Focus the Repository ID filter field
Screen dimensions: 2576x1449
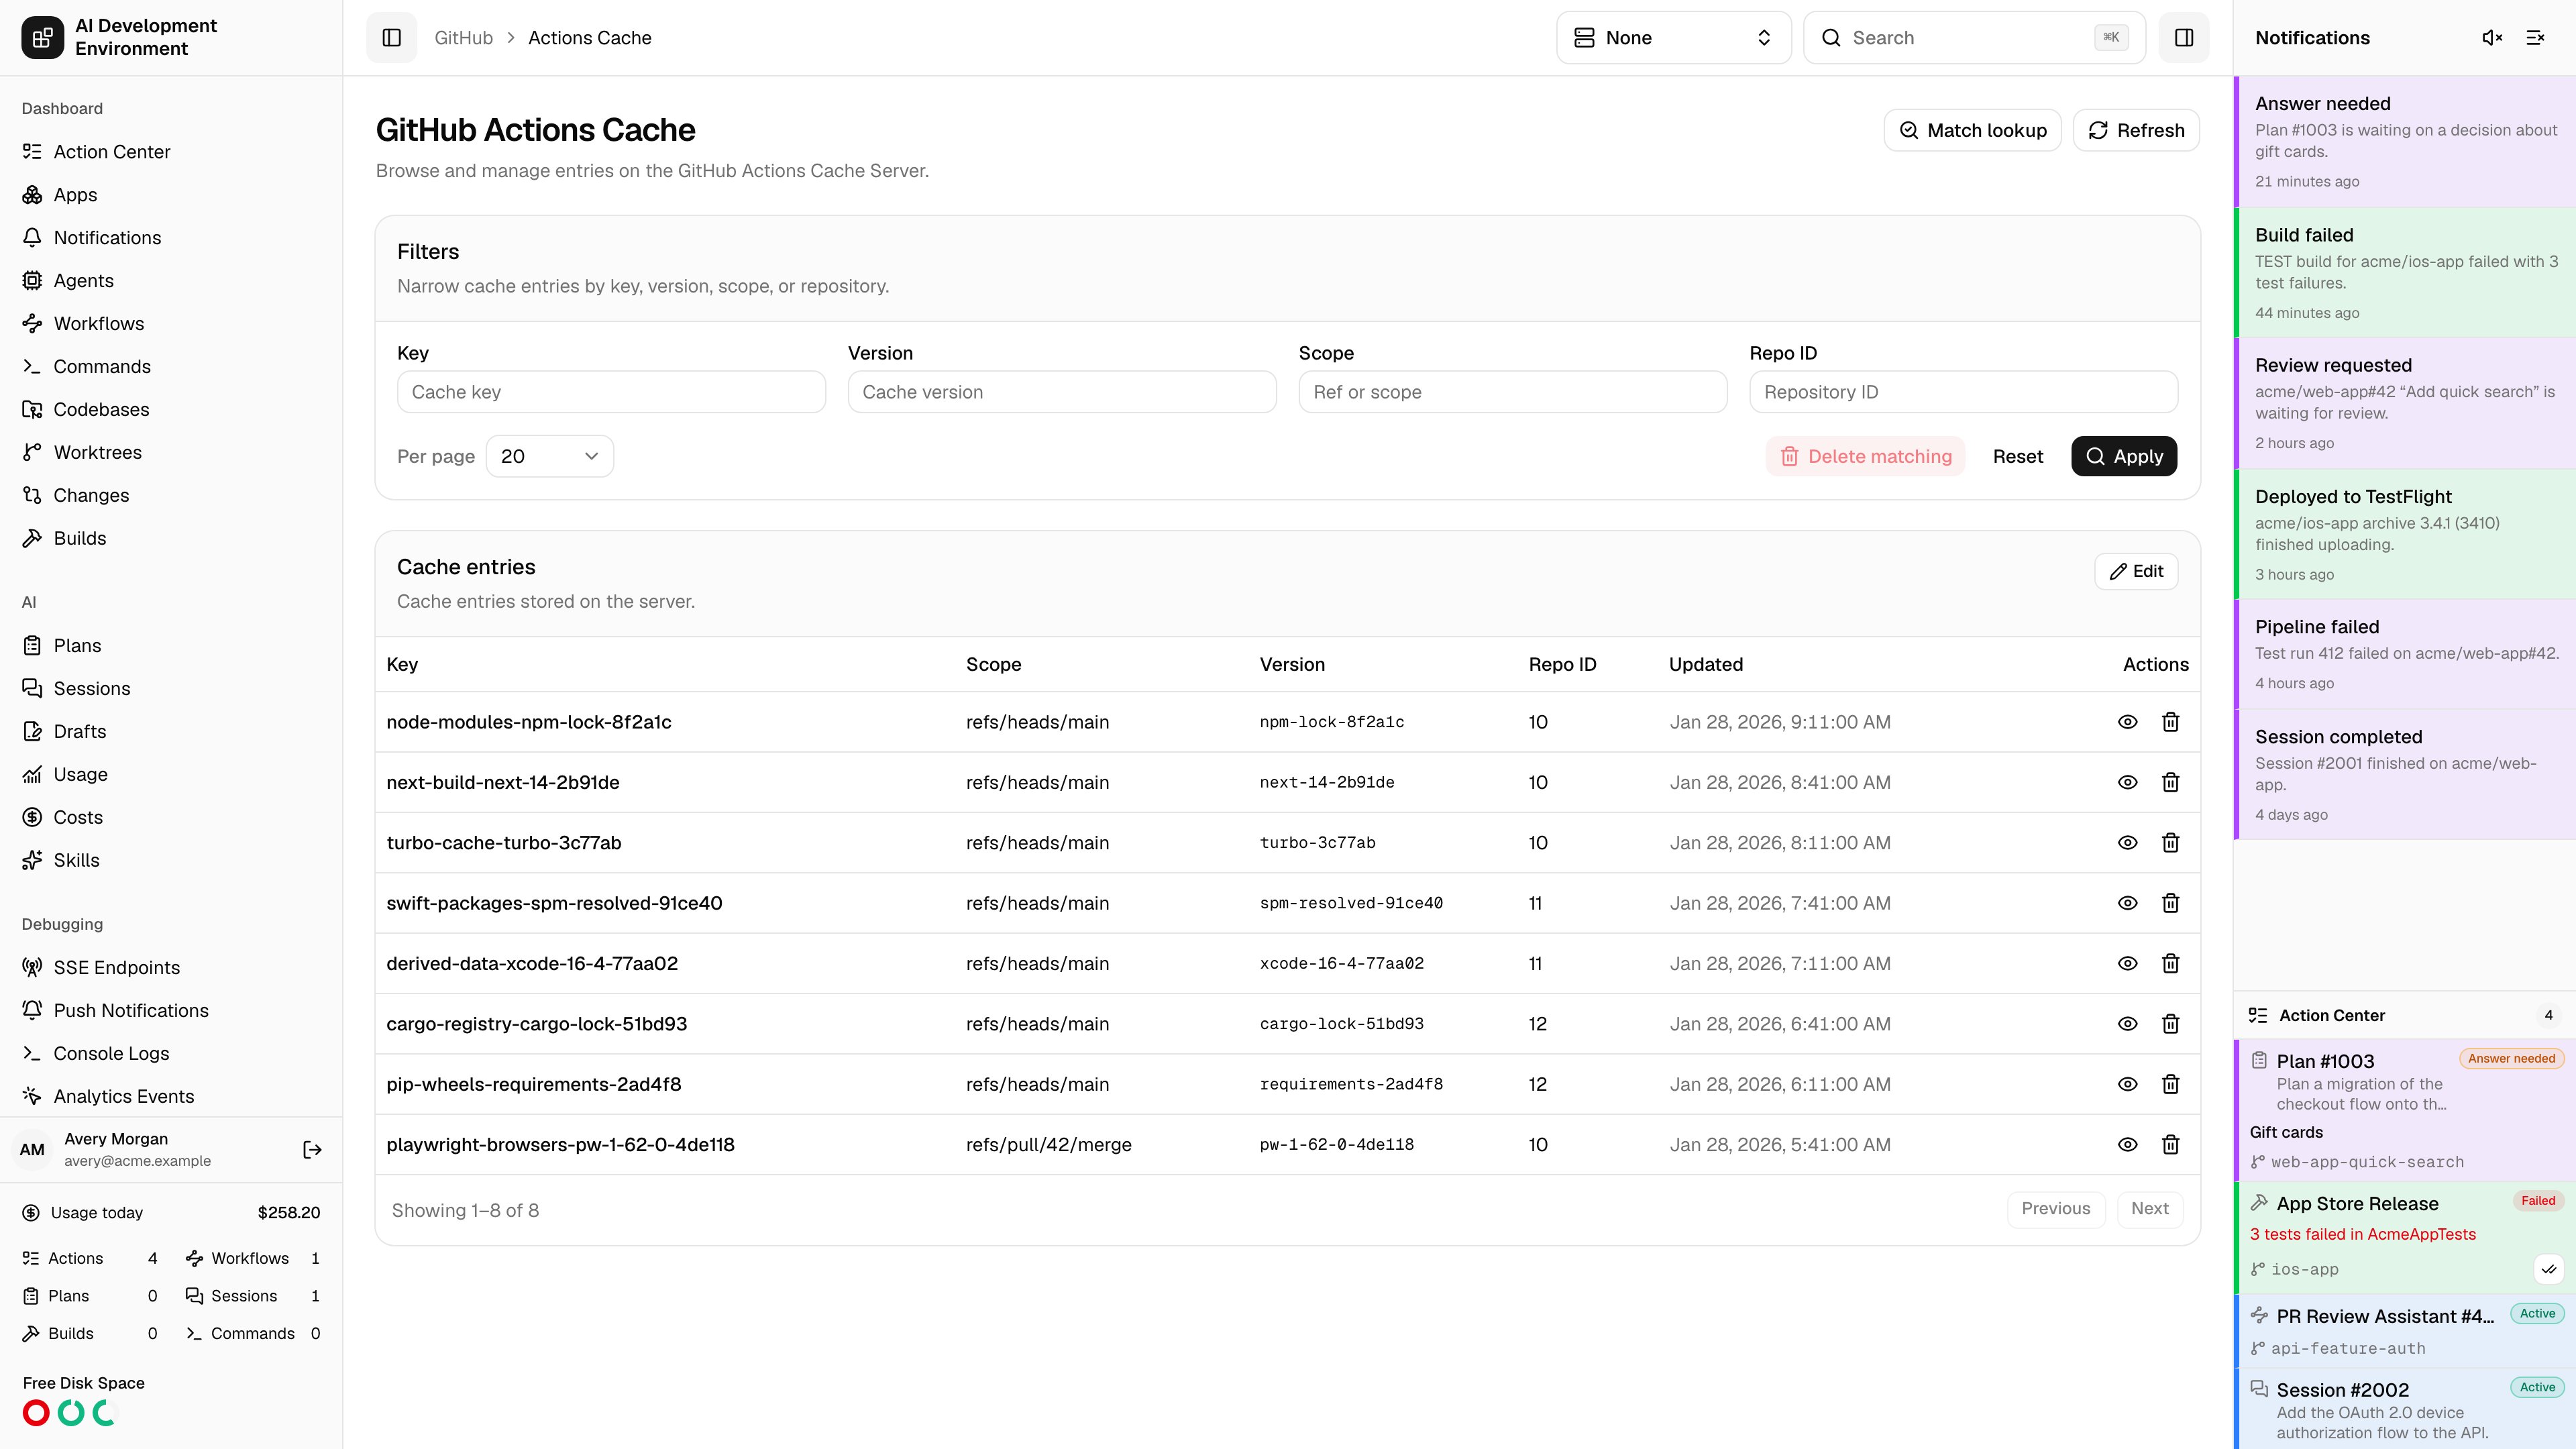click(1963, 392)
